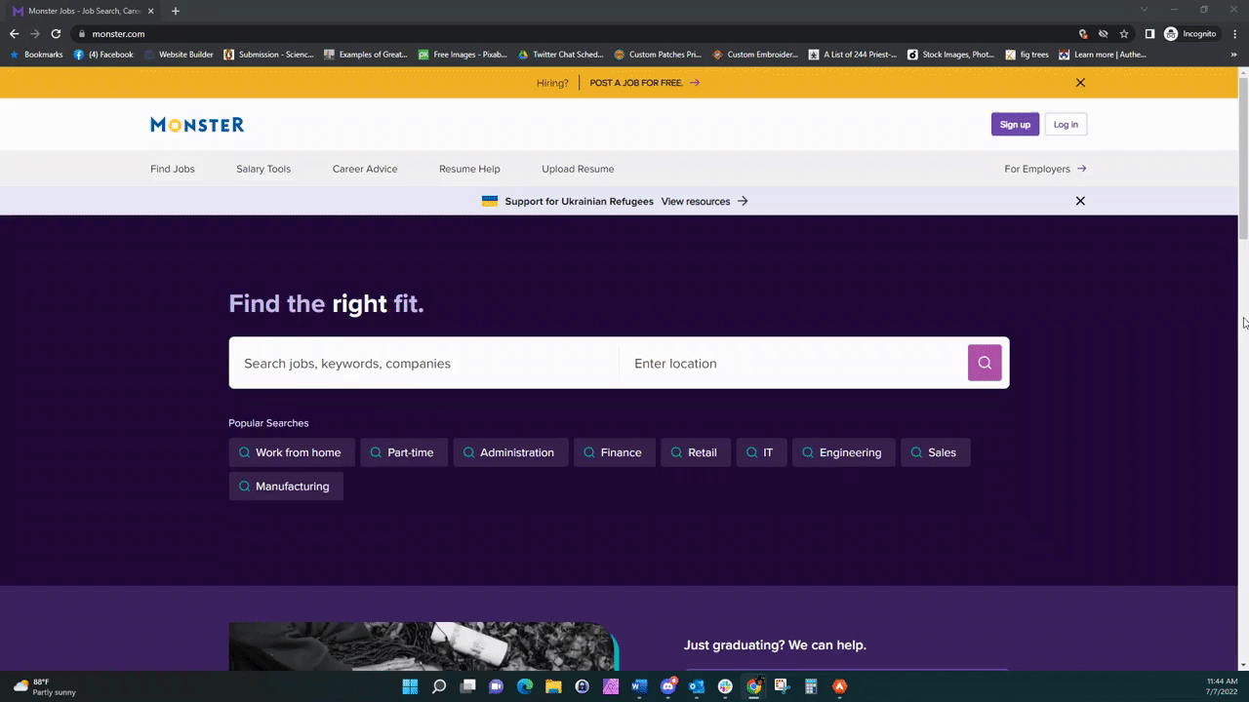The width and height of the screenshot is (1249, 702).
Task: Select Part-time popular search
Action: tap(404, 452)
